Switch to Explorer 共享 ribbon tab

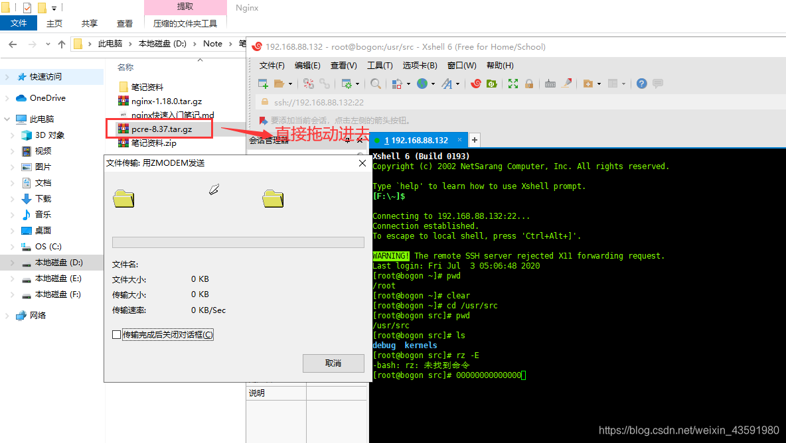pos(89,23)
